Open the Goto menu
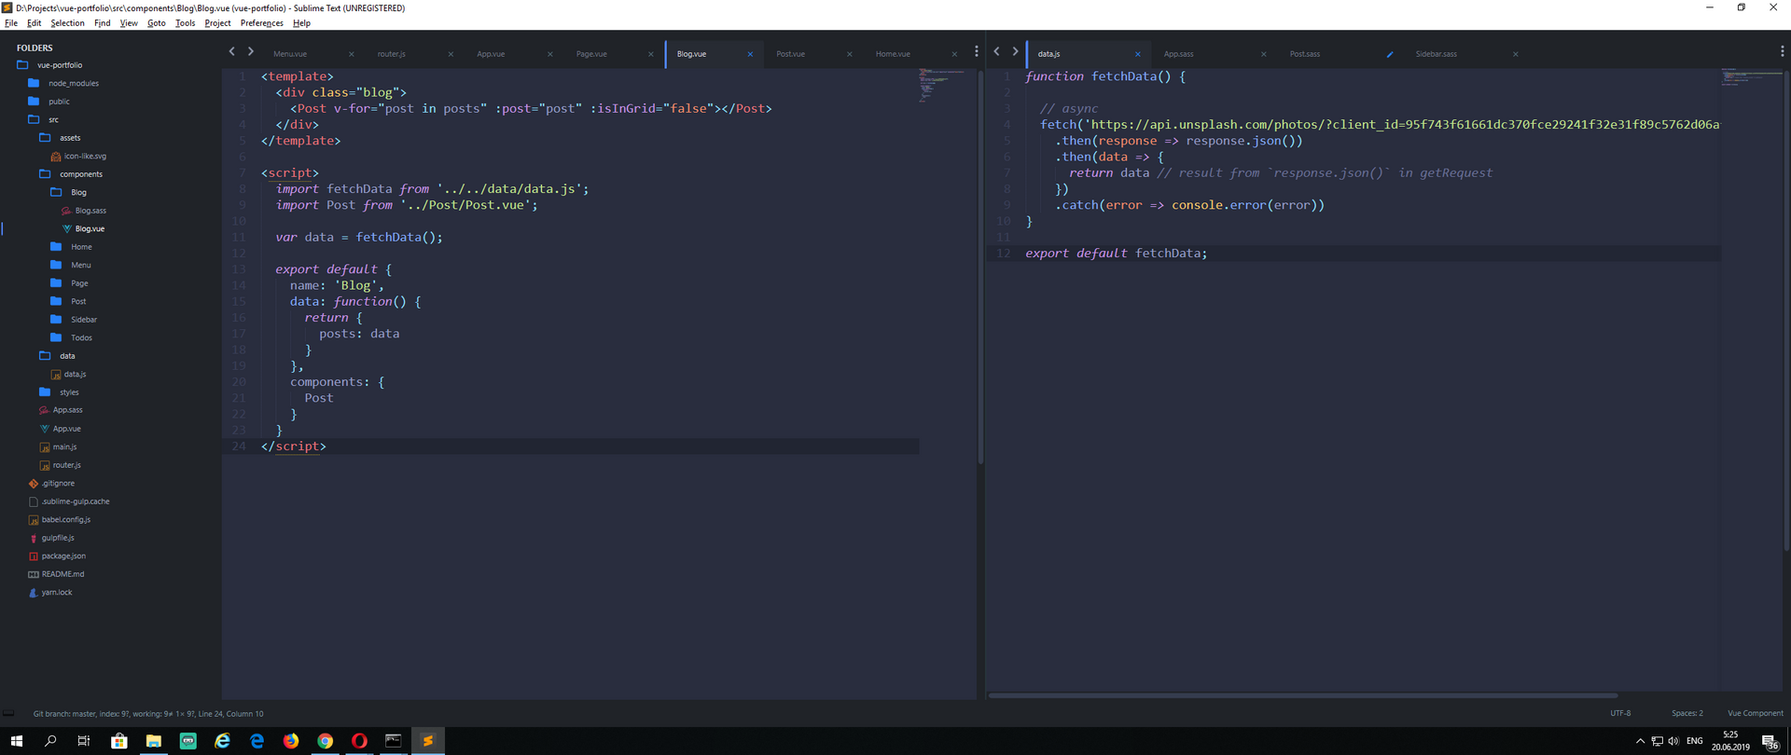Image resolution: width=1791 pixels, height=755 pixels. pyautogui.click(x=157, y=23)
